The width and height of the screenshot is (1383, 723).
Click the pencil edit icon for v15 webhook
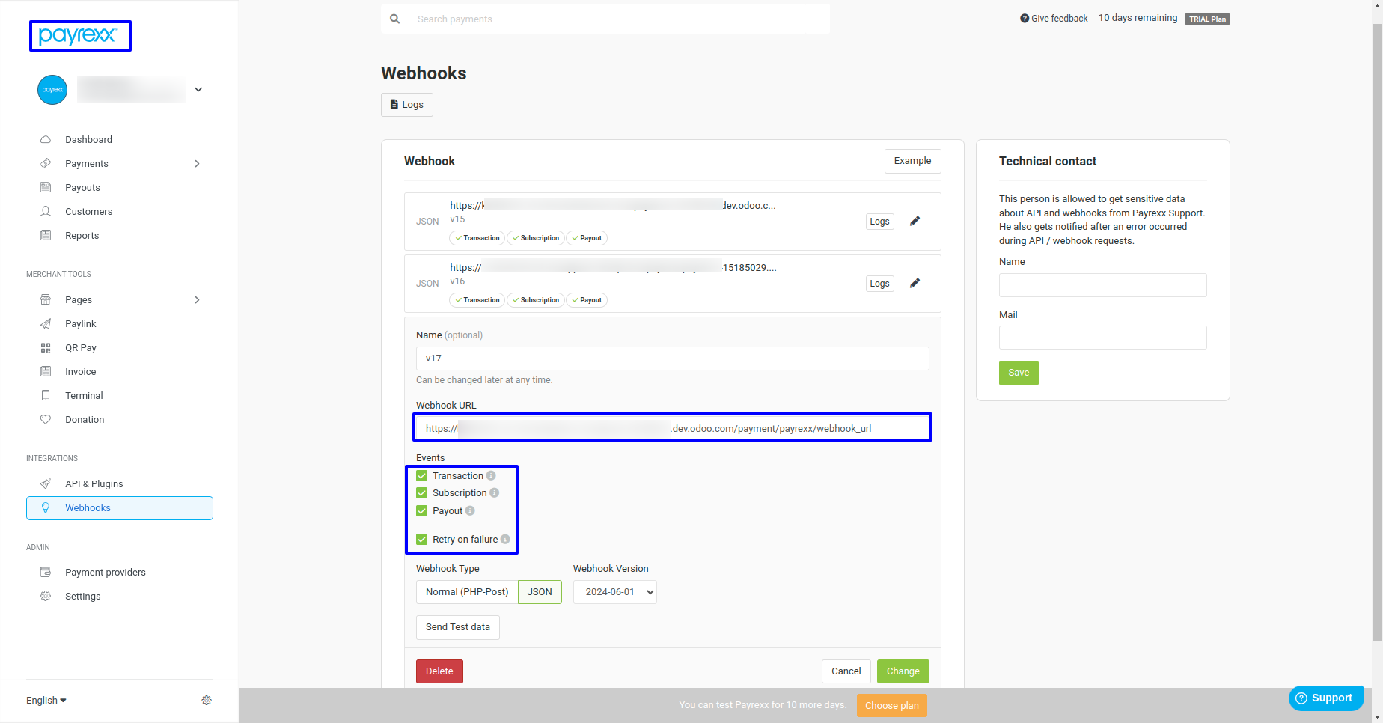pyautogui.click(x=915, y=222)
